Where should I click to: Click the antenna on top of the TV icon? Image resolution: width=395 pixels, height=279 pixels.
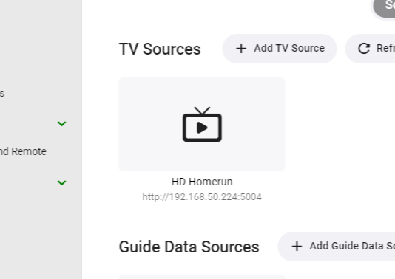click(202, 110)
